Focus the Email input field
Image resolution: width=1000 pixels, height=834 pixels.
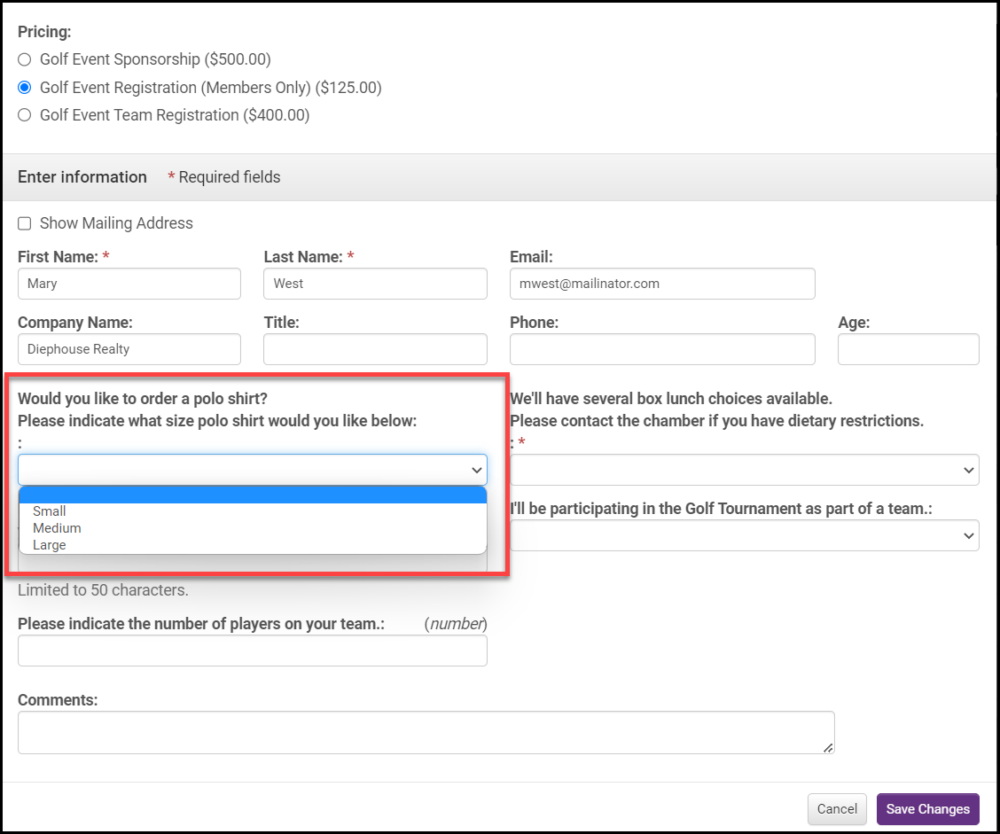(x=661, y=284)
